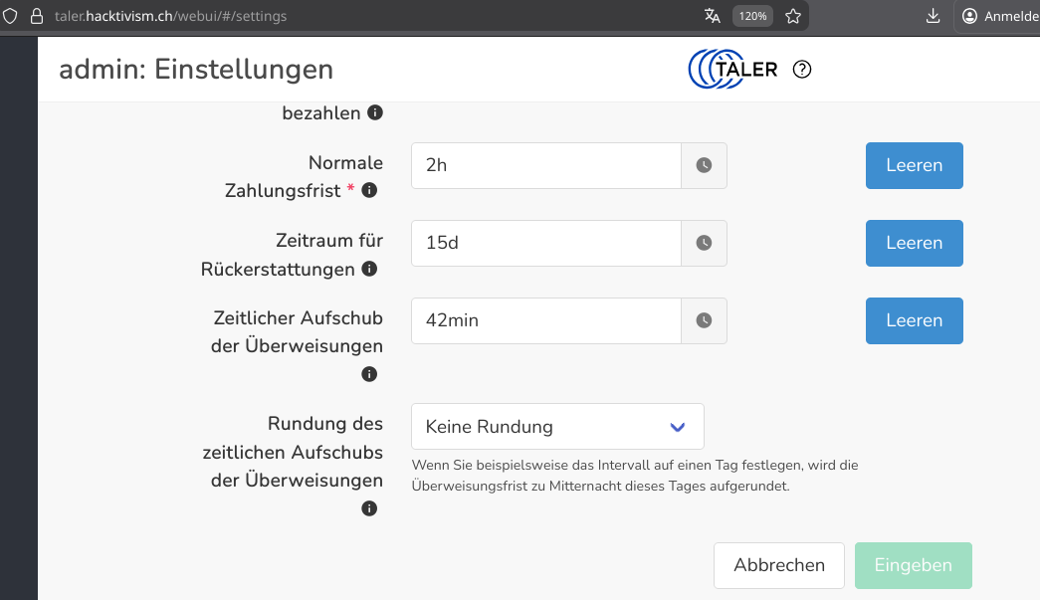
Task: Clear the 15d refund period with Leeren
Action: (914, 243)
